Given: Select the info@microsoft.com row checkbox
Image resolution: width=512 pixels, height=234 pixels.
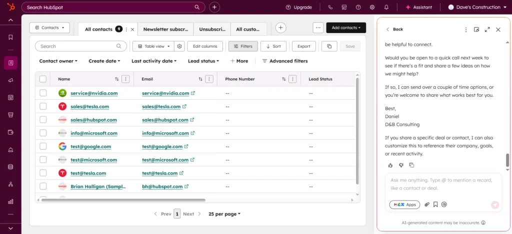Looking at the screenshot, I should point(43,133).
